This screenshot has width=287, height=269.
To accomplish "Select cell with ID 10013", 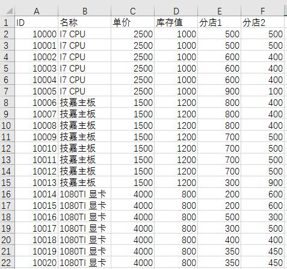I will coord(37,182).
